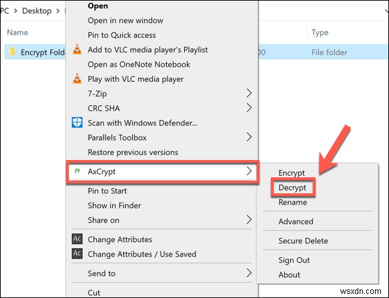The image size is (389, 298).
Task: Expand the AxCrypt submenu arrow
Action: tap(249, 171)
